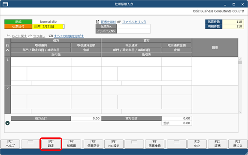Click the F11 証憑 button
The width and height of the screenshot is (248, 155).
(x=218, y=144)
